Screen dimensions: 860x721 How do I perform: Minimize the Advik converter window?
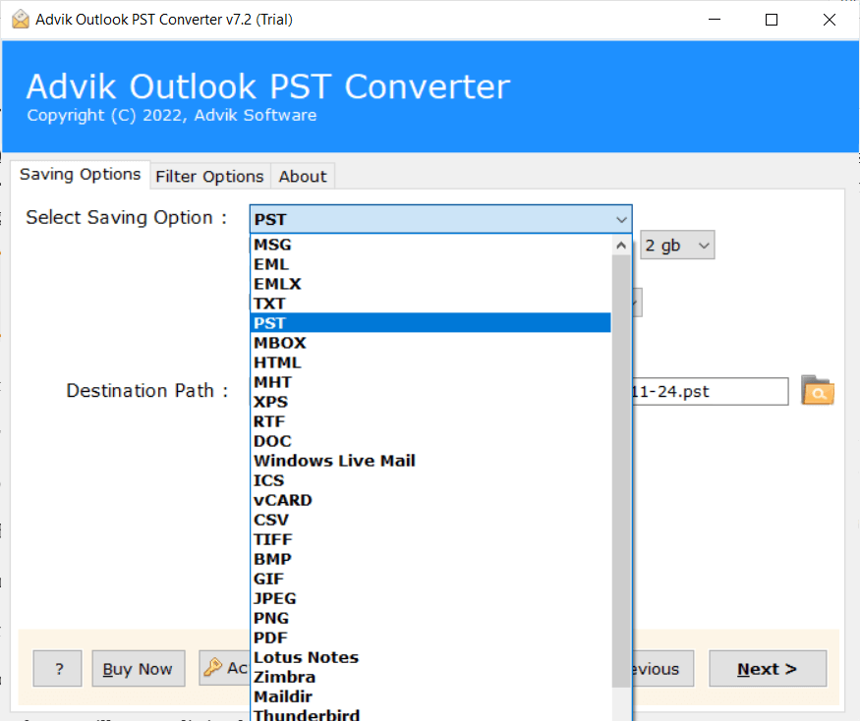pyautogui.click(x=715, y=20)
